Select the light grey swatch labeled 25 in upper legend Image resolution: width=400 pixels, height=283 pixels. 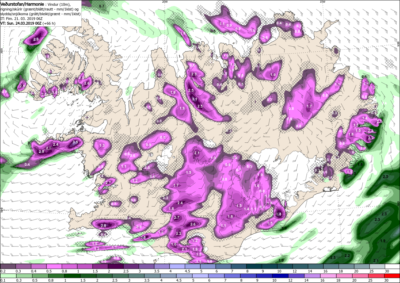click(x=377, y=266)
